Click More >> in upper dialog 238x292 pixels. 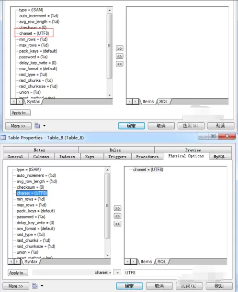coord(18,126)
